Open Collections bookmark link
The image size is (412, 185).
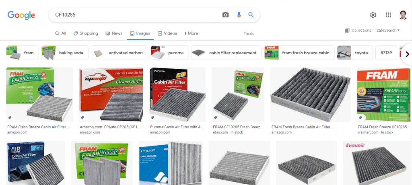[358, 30]
